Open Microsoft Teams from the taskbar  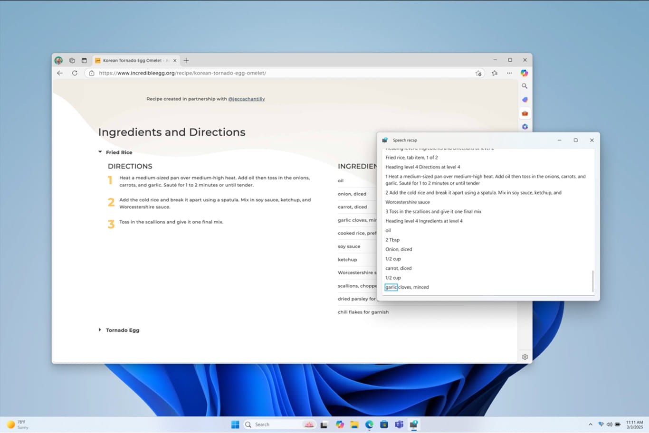pyautogui.click(x=399, y=424)
